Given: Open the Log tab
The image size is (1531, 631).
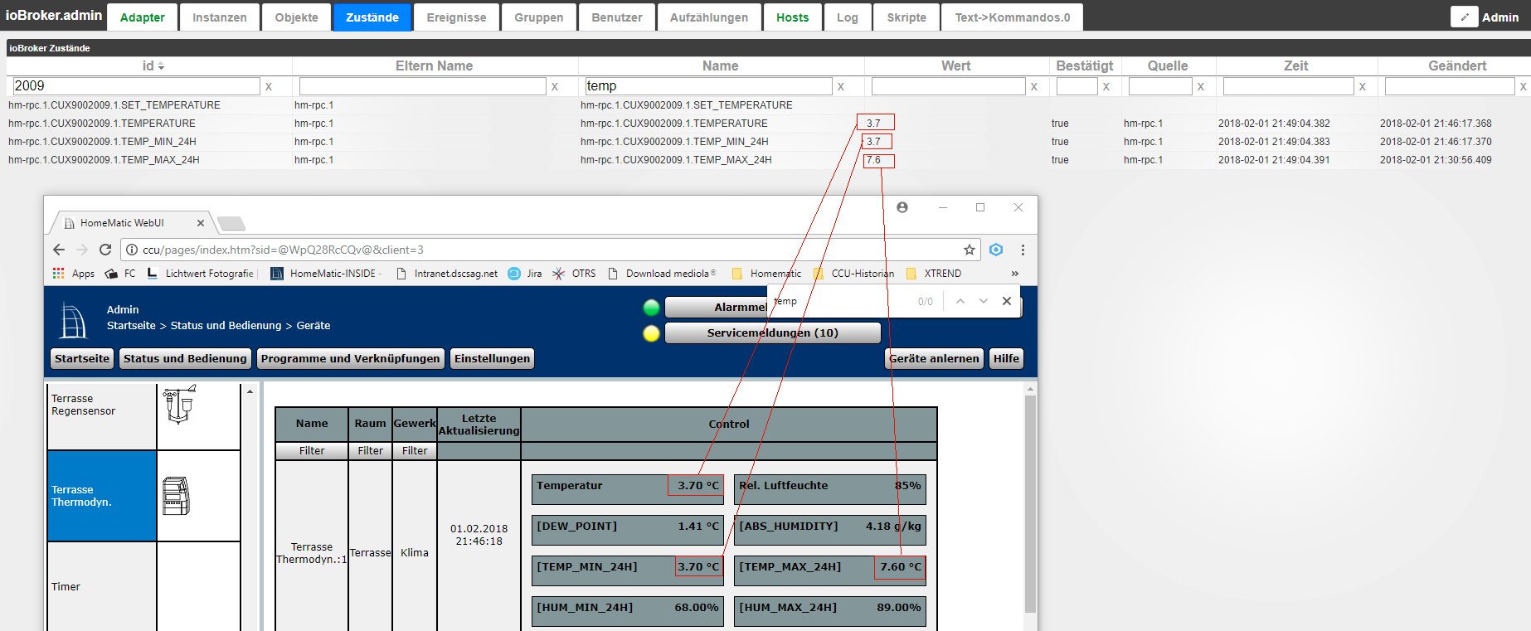Looking at the screenshot, I should click(848, 17).
